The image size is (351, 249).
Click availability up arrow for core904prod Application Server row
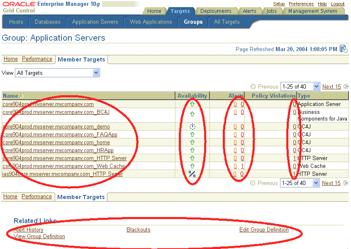click(192, 104)
